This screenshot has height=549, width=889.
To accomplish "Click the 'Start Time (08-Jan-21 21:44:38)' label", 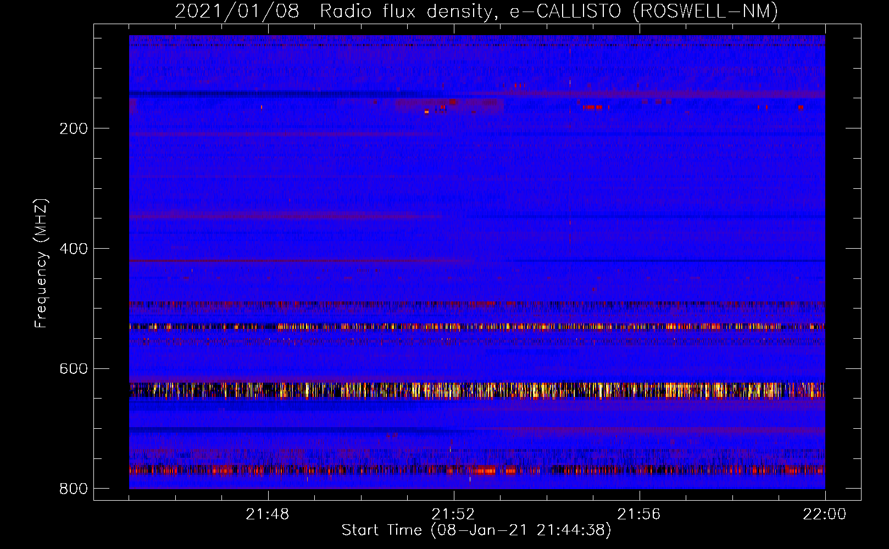I will pos(476,530).
